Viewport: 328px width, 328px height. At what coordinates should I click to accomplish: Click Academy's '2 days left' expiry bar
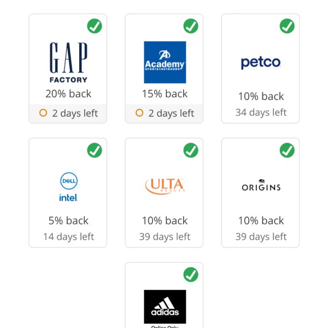pyautogui.click(x=164, y=113)
